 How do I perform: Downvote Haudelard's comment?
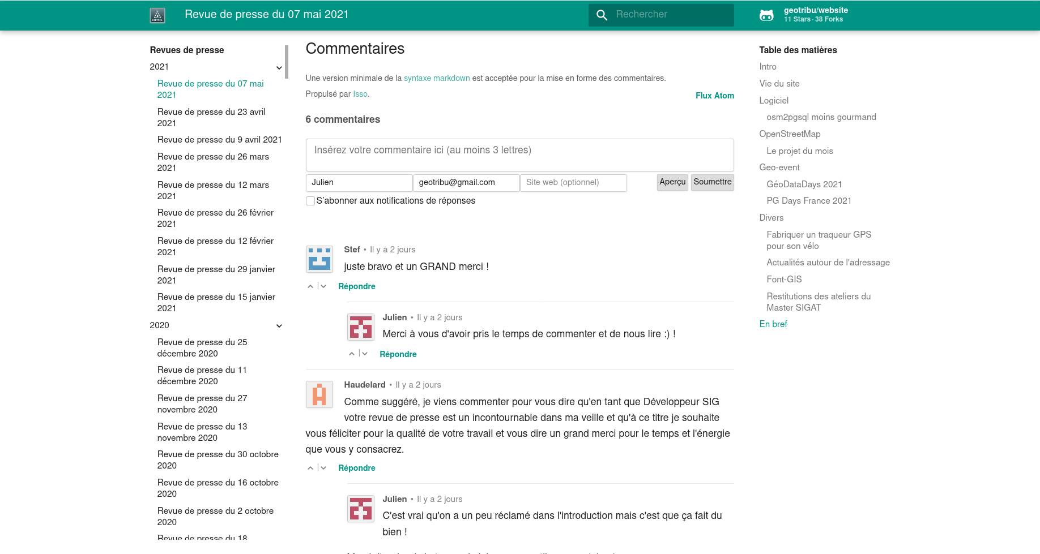(323, 468)
